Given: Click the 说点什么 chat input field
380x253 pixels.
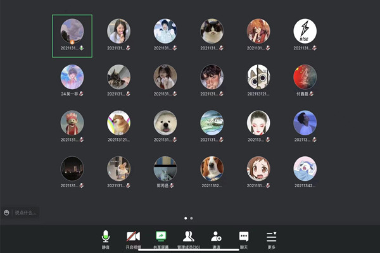Looking at the screenshot, I should [25, 213].
